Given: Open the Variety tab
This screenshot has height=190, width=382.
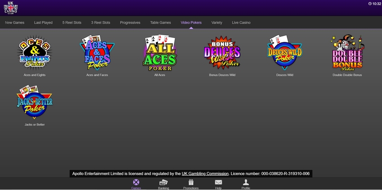Looking at the screenshot, I should 217,23.
